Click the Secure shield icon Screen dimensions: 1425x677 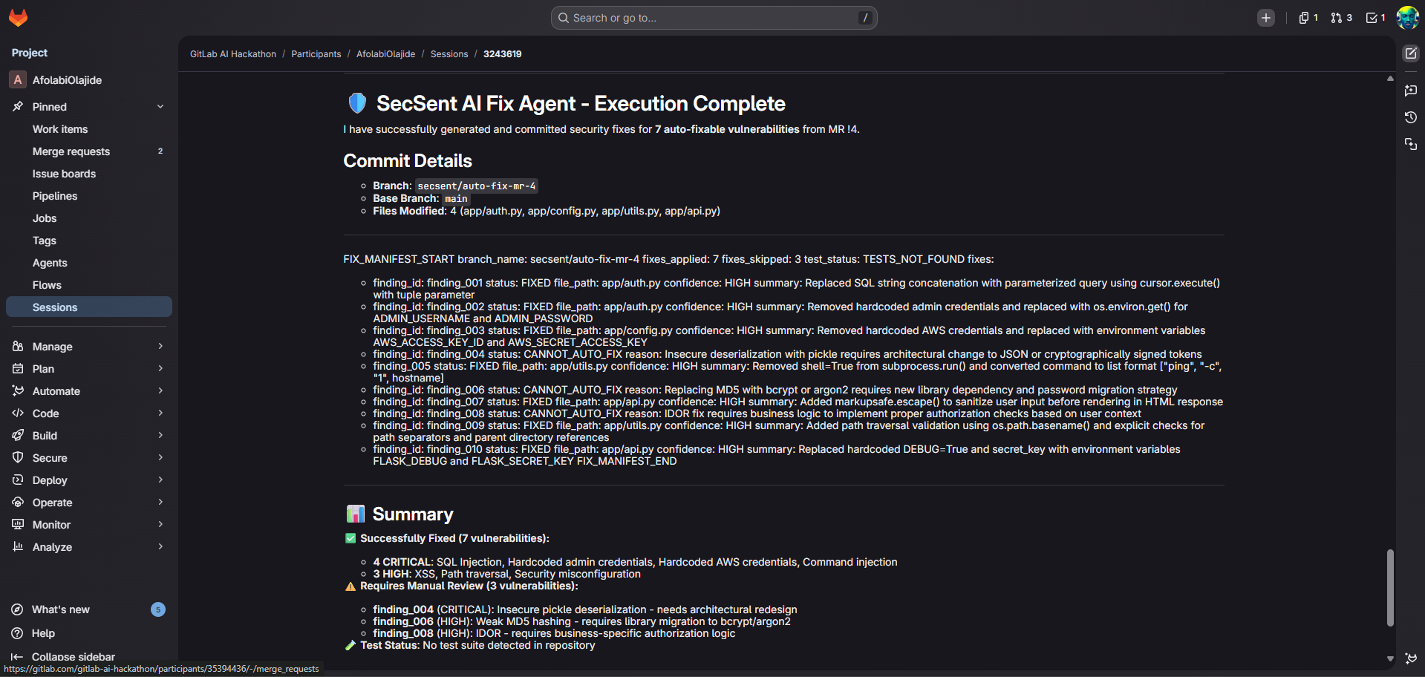click(18, 458)
